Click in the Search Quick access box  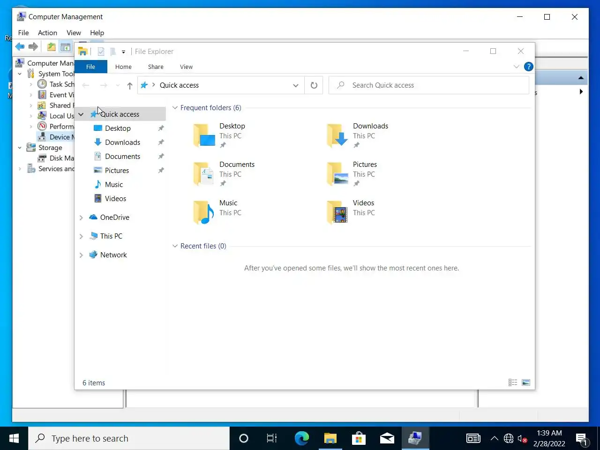(x=429, y=85)
